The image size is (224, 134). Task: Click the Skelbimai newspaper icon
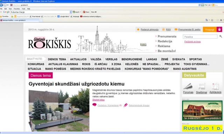202,86
